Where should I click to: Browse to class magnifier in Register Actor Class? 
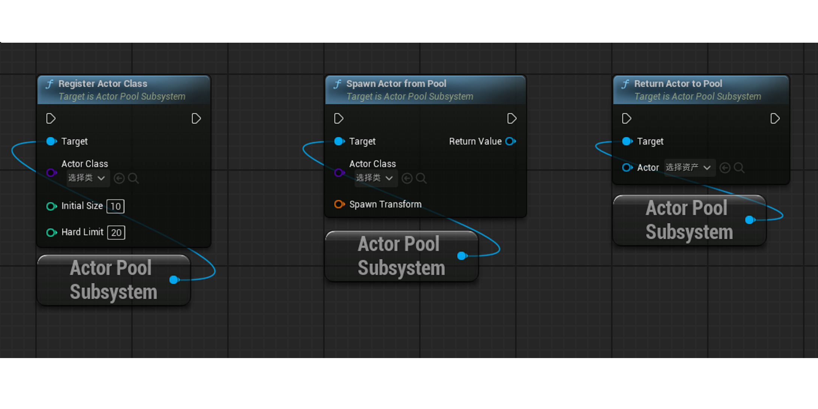click(x=133, y=178)
